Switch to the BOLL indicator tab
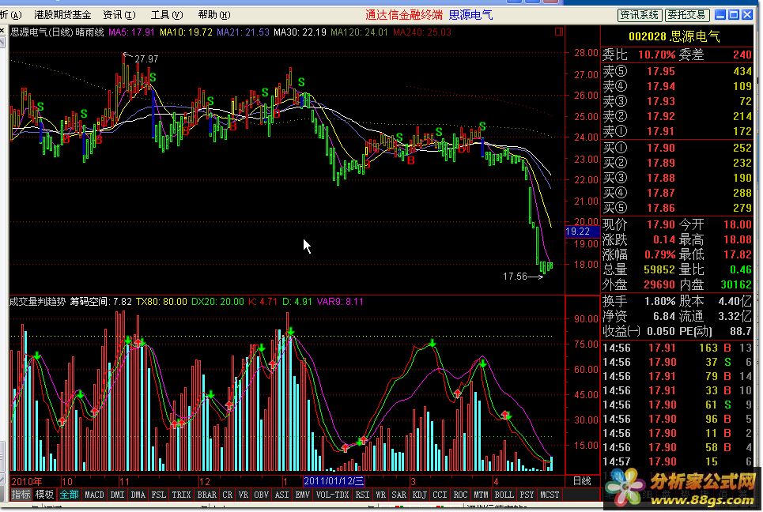The height and width of the screenshot is (512, 763). pyautogui.click(x=504, y=495)
